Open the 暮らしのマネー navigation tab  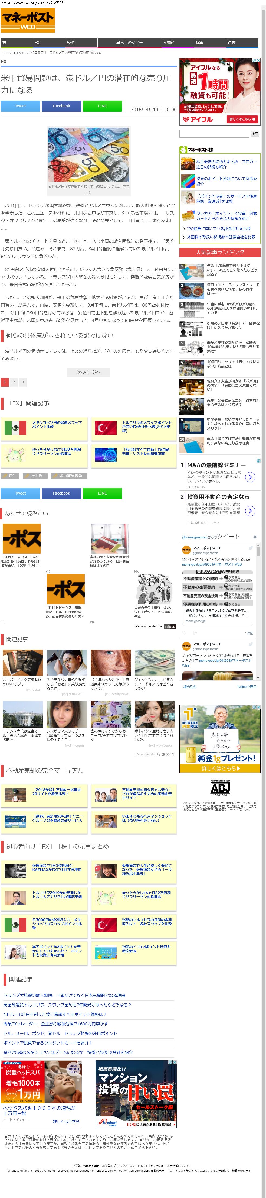[x=129, y=42]
